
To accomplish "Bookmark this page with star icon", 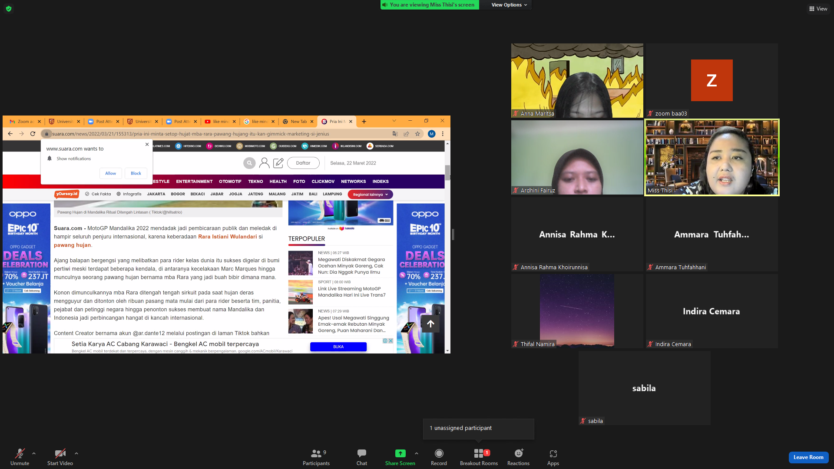I will click(x=417, y=134).
